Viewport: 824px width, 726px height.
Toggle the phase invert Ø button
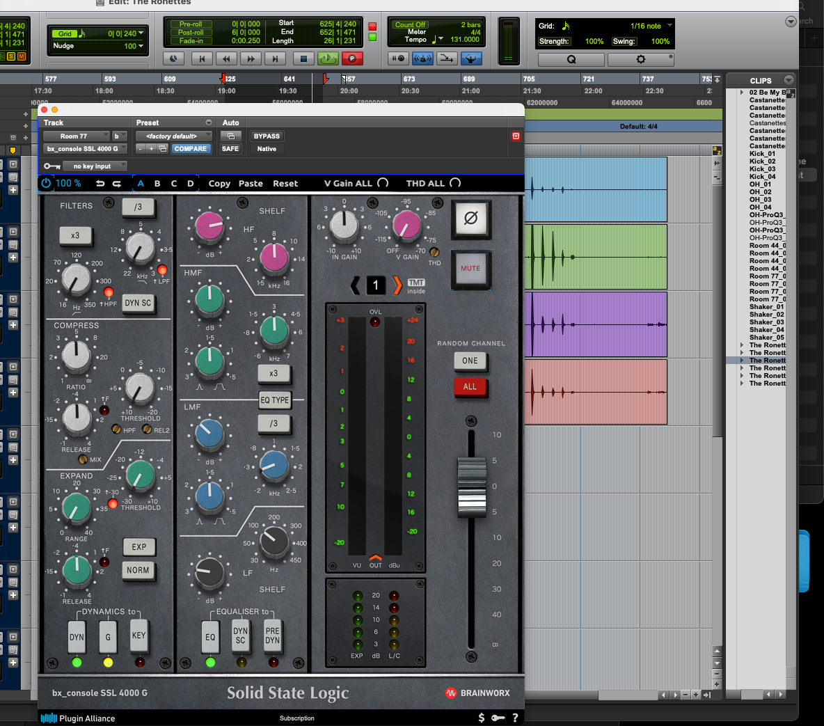(x=471, y=218)
